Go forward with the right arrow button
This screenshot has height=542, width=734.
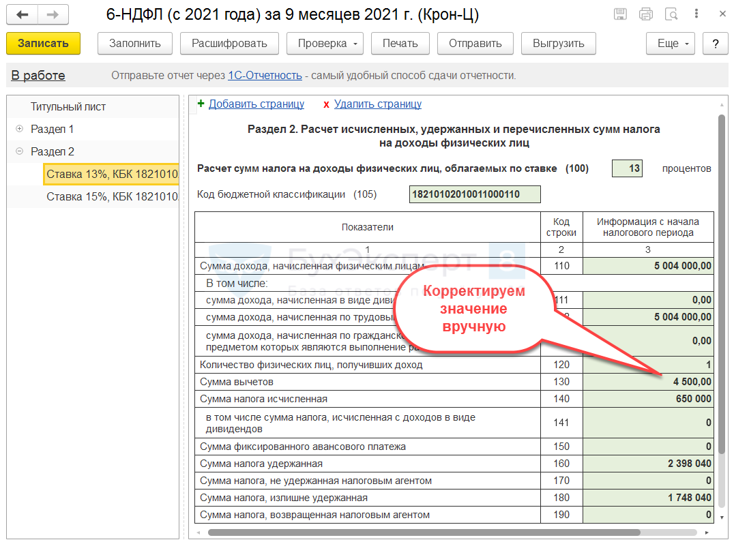click(53, 14)
